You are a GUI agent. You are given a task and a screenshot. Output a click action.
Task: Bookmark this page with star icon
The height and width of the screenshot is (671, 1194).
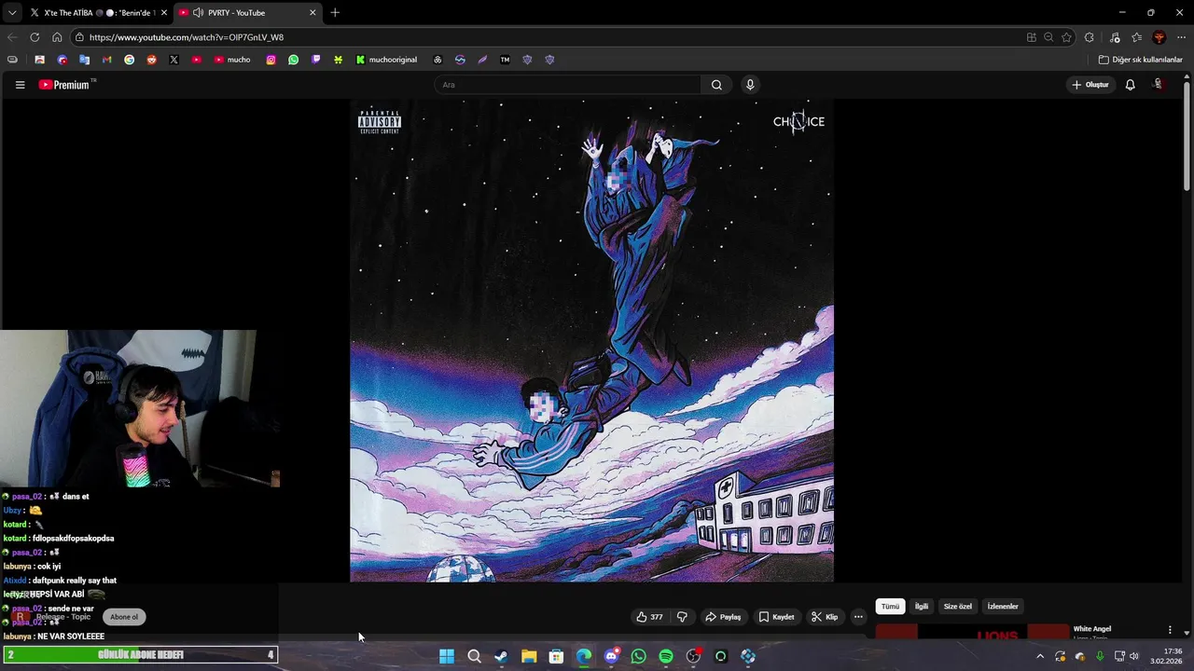tap(1066, 37)
